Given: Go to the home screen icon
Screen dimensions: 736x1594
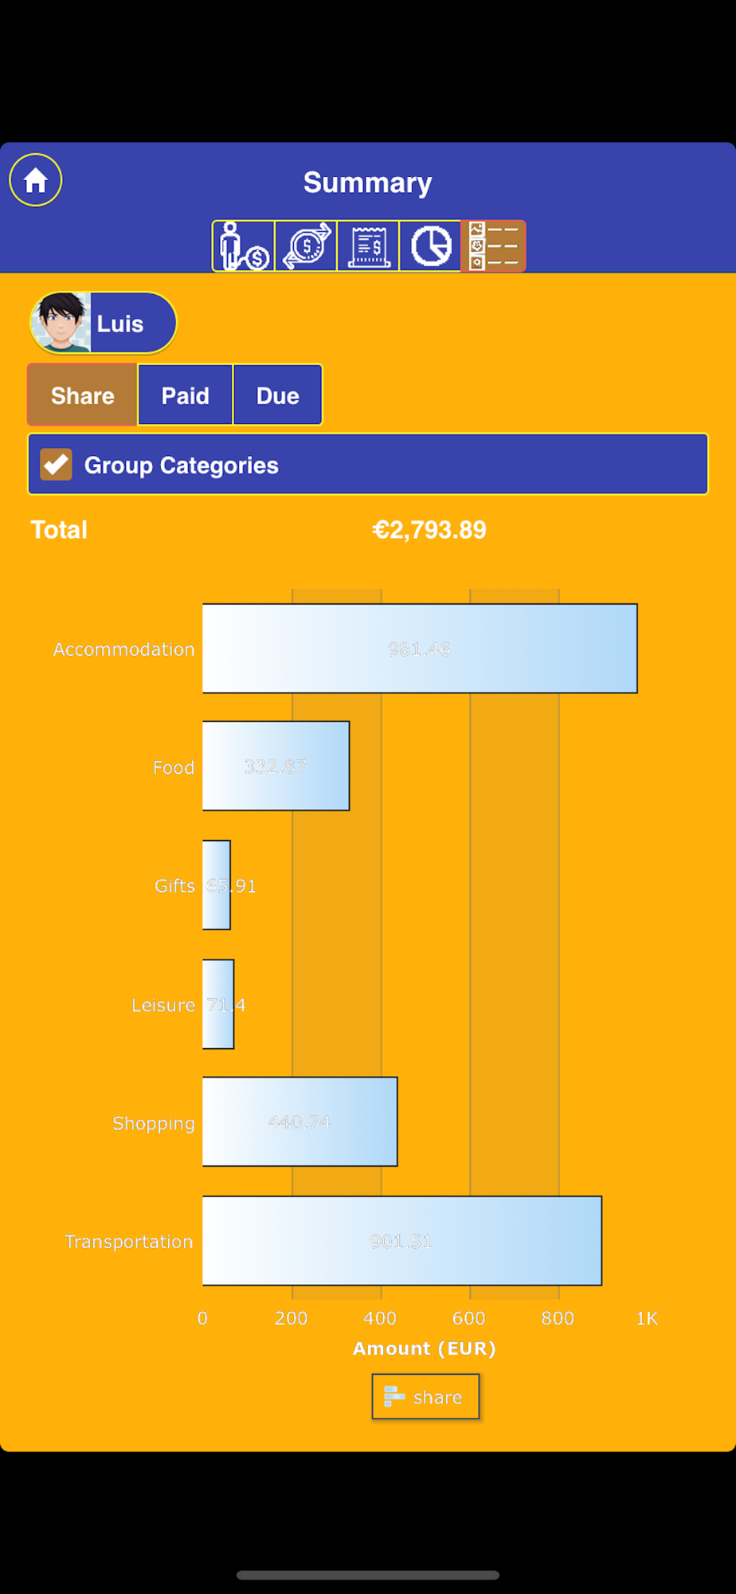Looking at the screenshot, I should [36, 180].
